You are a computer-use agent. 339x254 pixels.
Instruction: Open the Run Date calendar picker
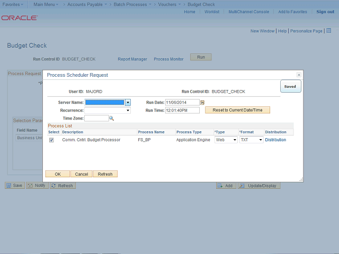pos(202,102)
